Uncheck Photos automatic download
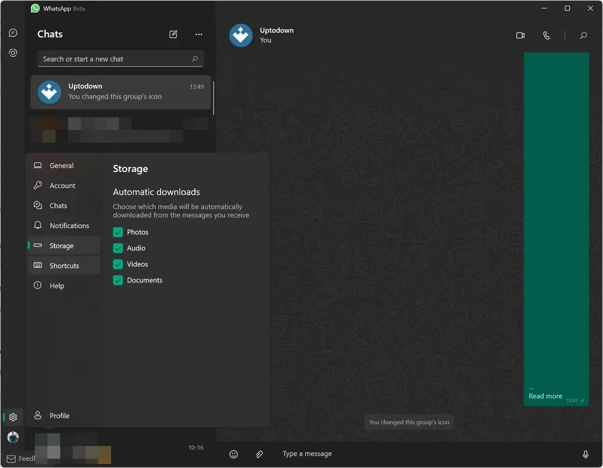The height and width of the screenshot is (468, 603). click(x=118, y=232)
